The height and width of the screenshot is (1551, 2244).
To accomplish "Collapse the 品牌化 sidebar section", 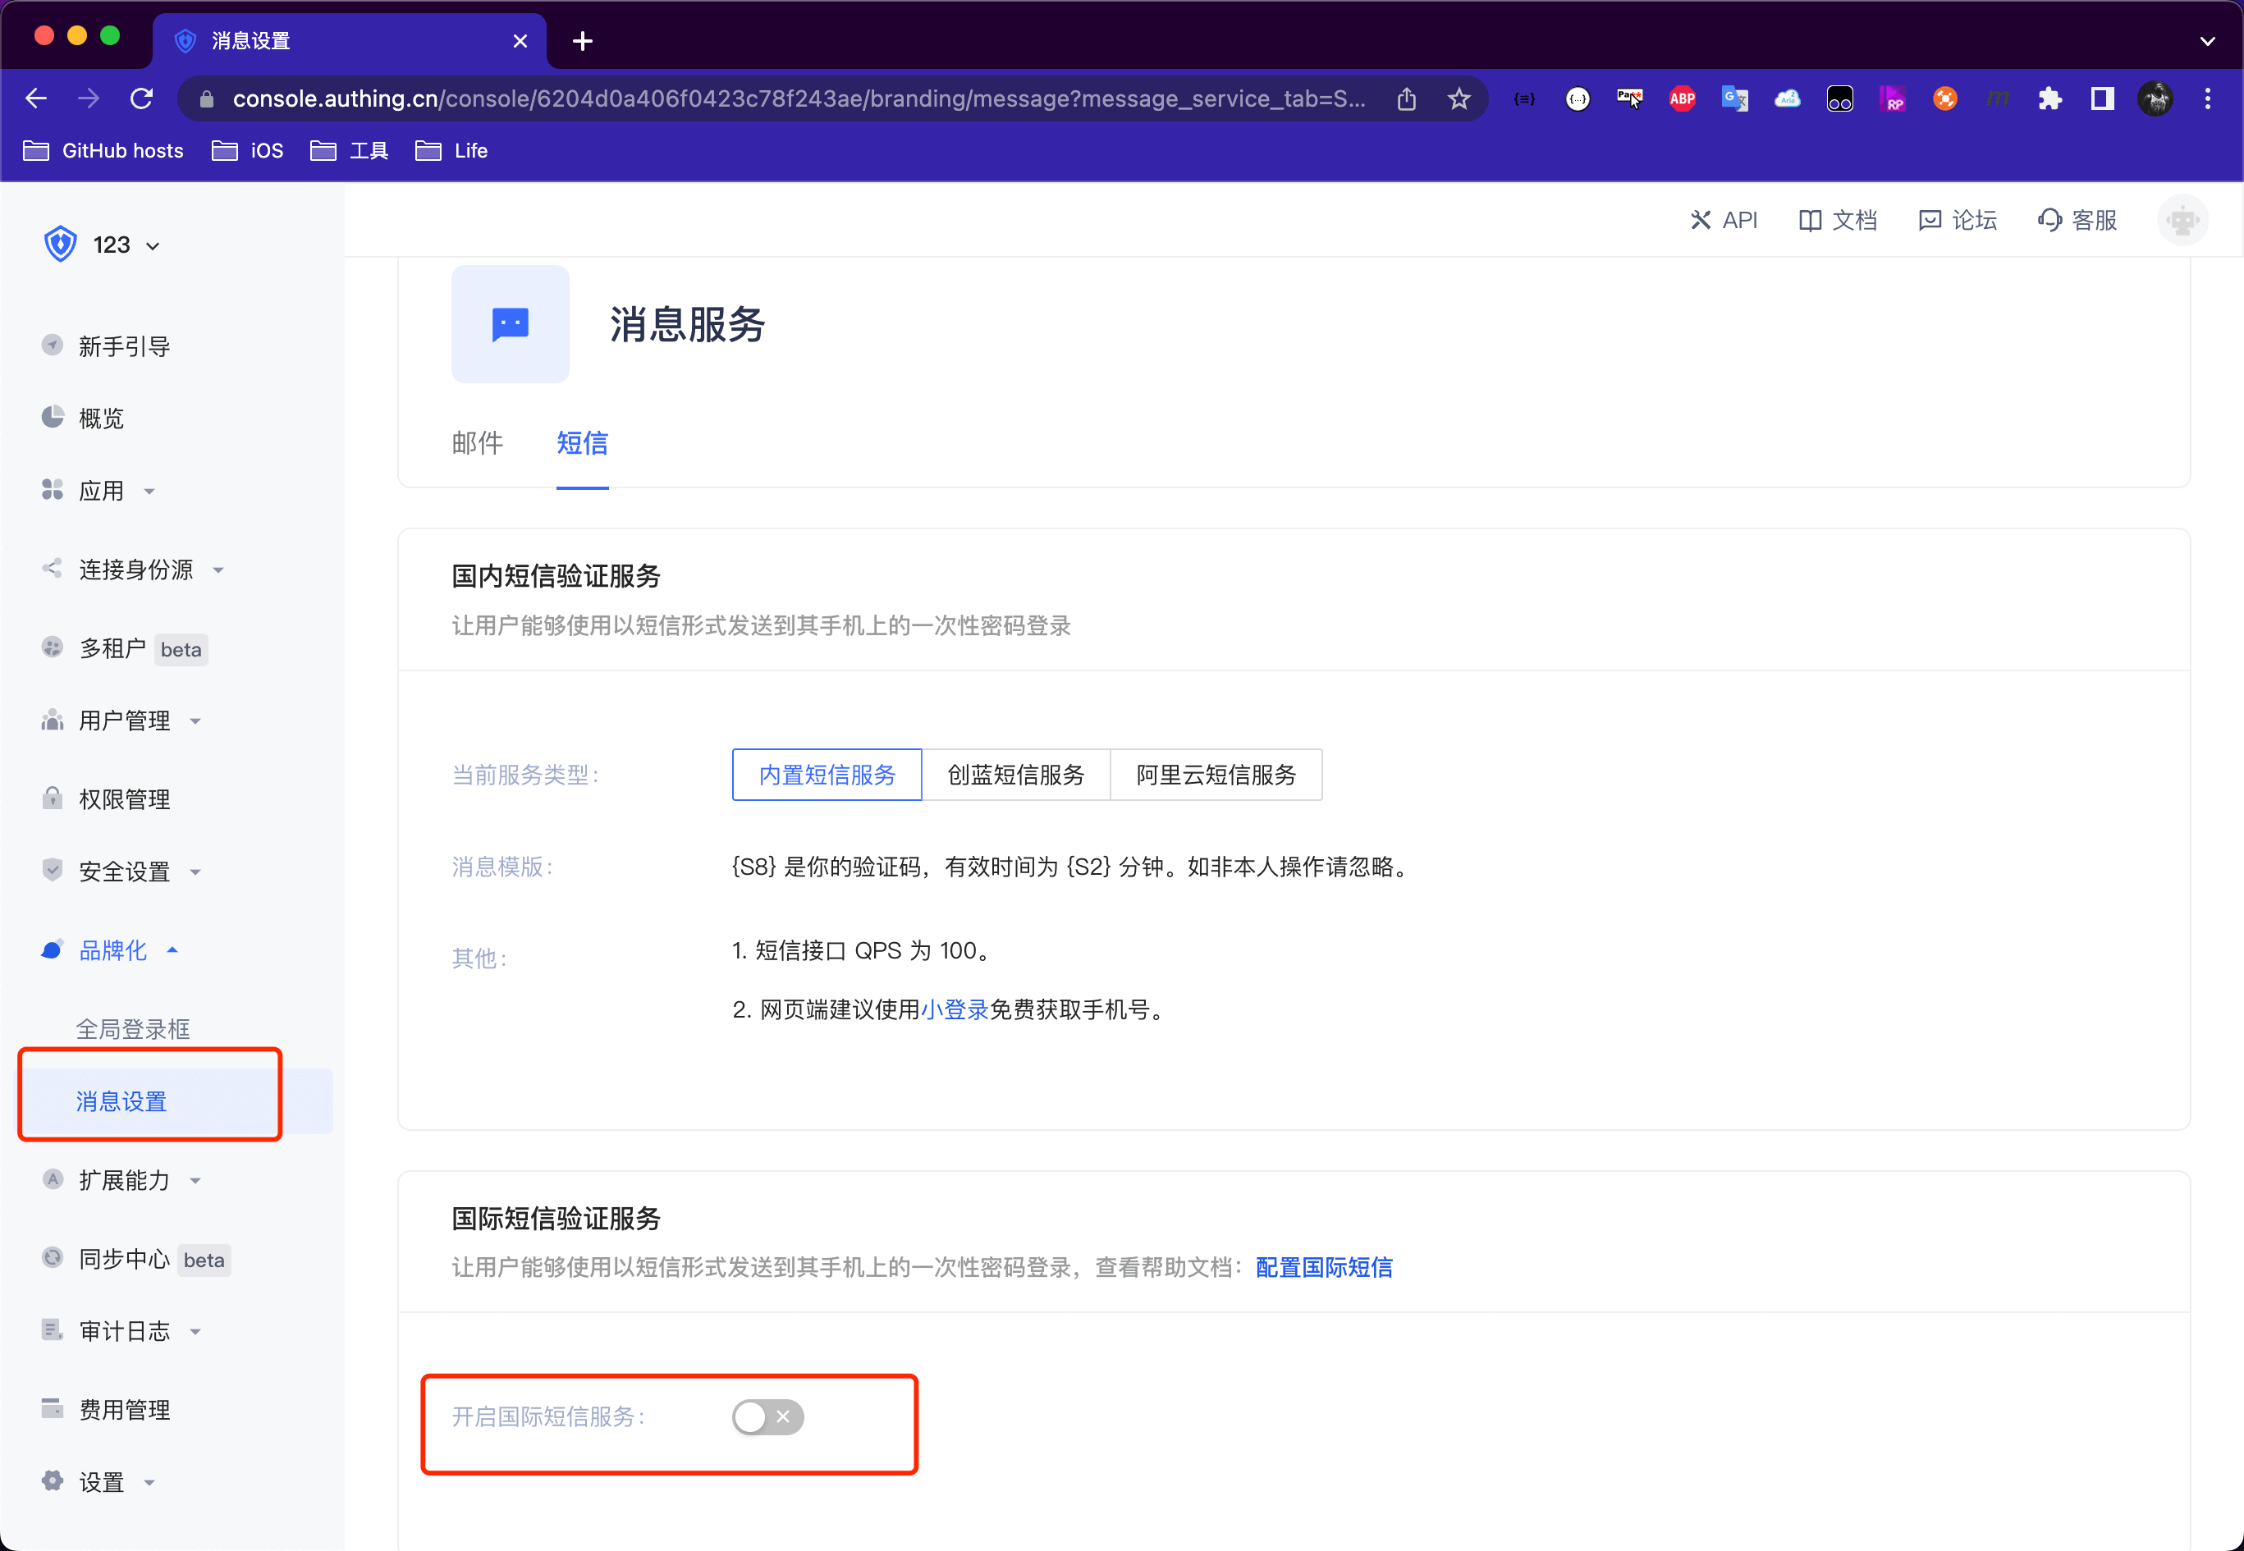I will point(112,950).
